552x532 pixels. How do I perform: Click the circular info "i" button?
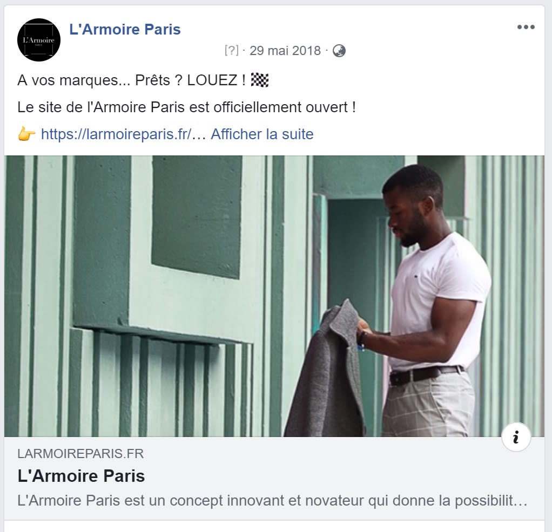coord(516,438)
